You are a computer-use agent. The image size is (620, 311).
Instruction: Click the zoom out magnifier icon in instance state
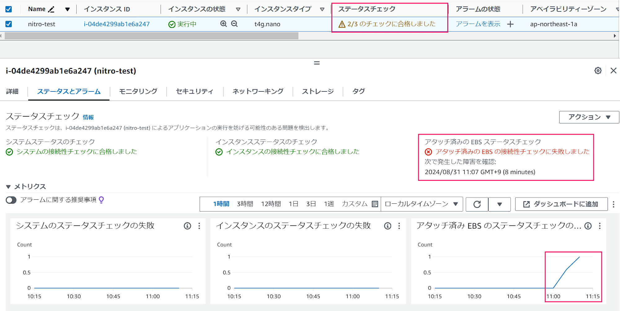tap(235, 24)
